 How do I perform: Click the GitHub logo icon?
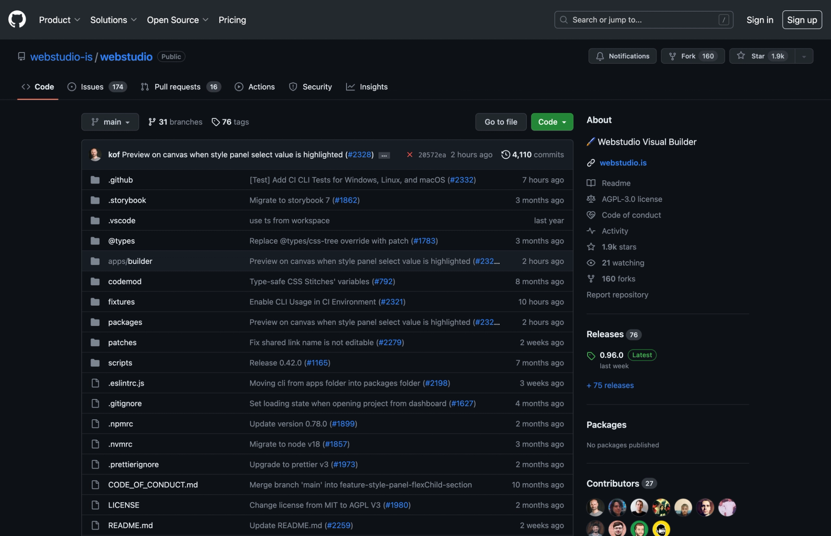[17, 19]
